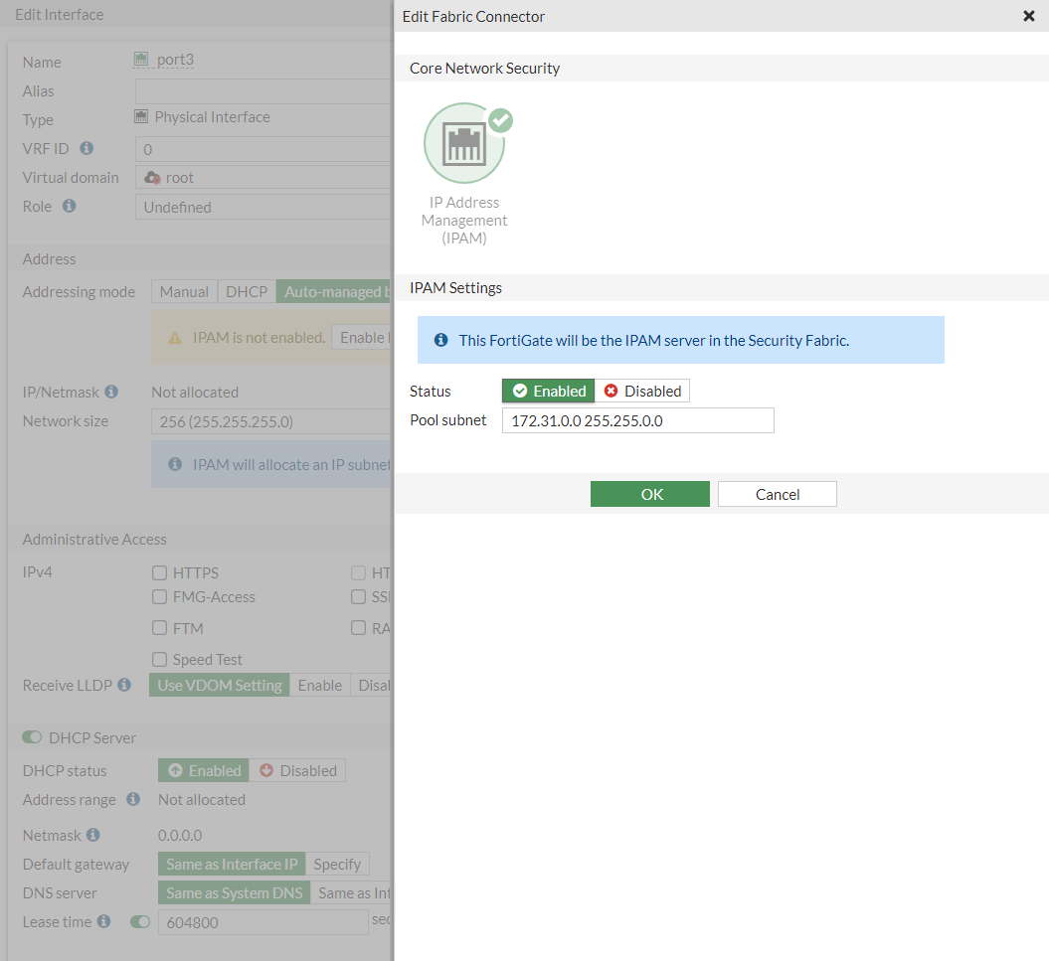Open the Role dropdown showing Undefined
1049x961 pixels.
coord(263,208)
